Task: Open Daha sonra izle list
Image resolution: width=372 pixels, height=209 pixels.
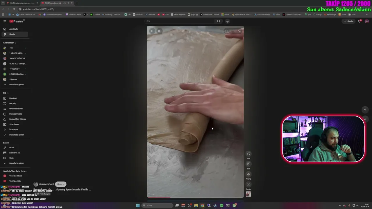Action: click(x=15, y=114)
